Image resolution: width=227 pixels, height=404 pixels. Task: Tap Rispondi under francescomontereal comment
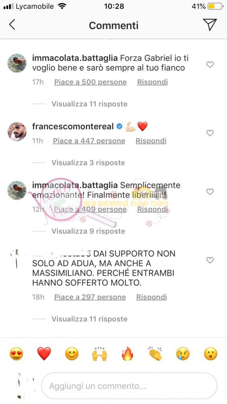151,141
